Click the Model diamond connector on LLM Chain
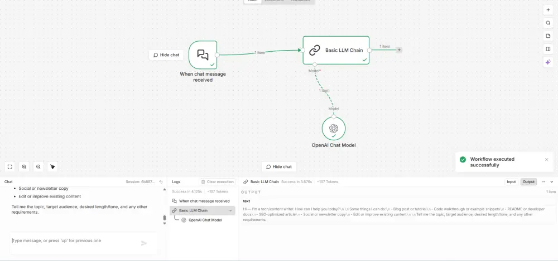This screenshot has width=558, height=261. (314, 65)
